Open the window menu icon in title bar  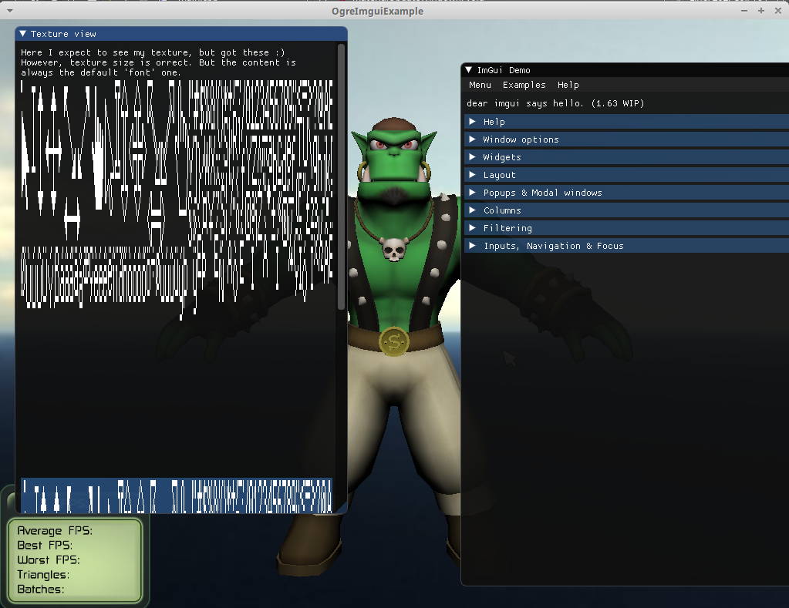pos(9,11)
